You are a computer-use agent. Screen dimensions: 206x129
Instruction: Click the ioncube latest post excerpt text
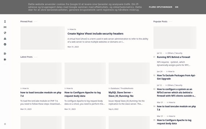41,102
